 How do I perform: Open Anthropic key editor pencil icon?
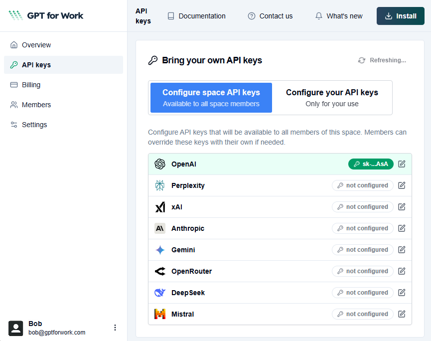point(402,228)
